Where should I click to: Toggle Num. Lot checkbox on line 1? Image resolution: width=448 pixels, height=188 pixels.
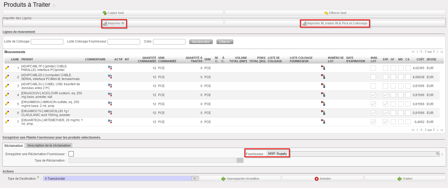373,68
